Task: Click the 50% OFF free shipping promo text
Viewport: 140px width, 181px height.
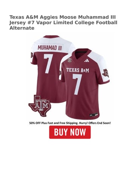Action: [x=70, y=123]
